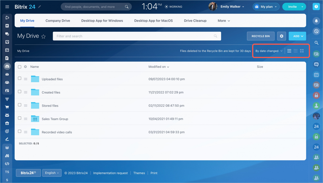Check the Sales Team Group checkbox
This screenshot has height=183, width=323.
click(x=20, y=118)
